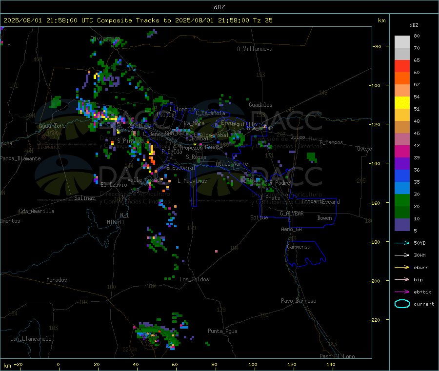Screen dimensions: 439x371
Task: Click the white 30HM arrow icon
Action: [402, 255]
